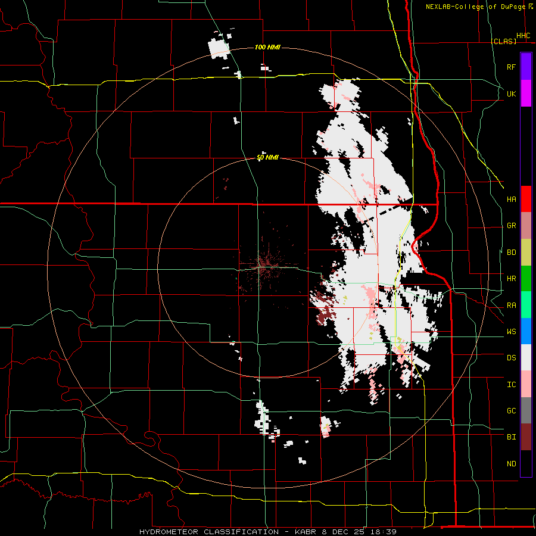Select the blue WS legend swatch
Screen dimensions: 536x536
tap(526, 331)
